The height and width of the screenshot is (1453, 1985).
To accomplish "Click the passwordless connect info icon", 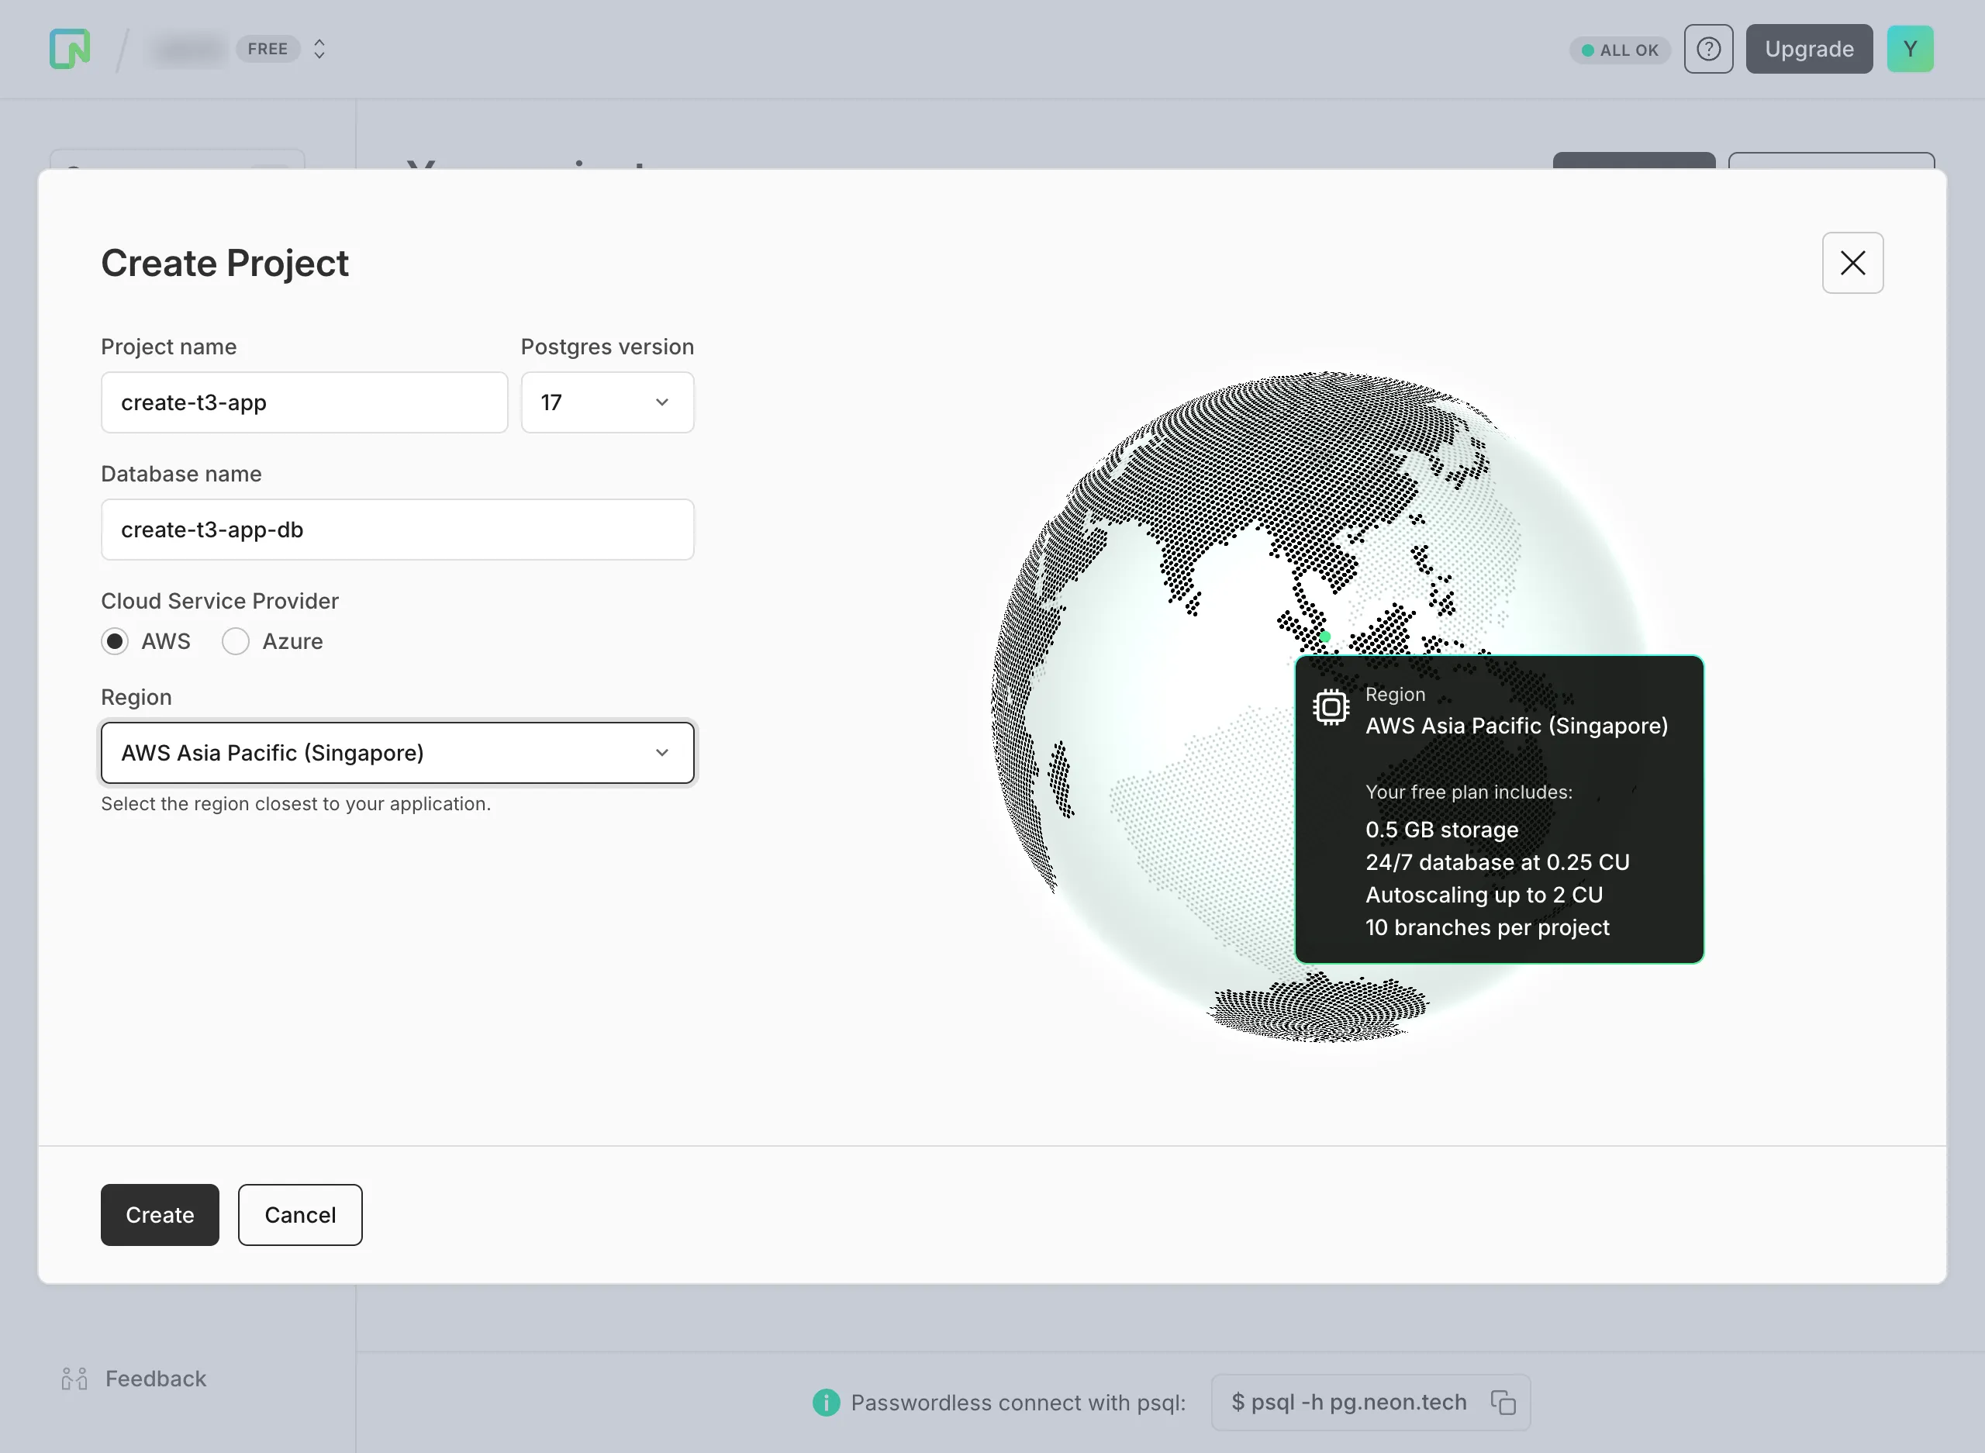I will (826, 1402).
